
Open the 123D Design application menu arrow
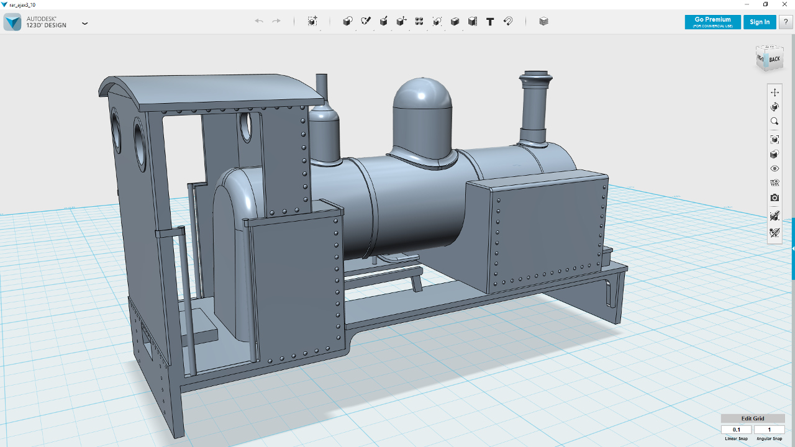(84, 24)
